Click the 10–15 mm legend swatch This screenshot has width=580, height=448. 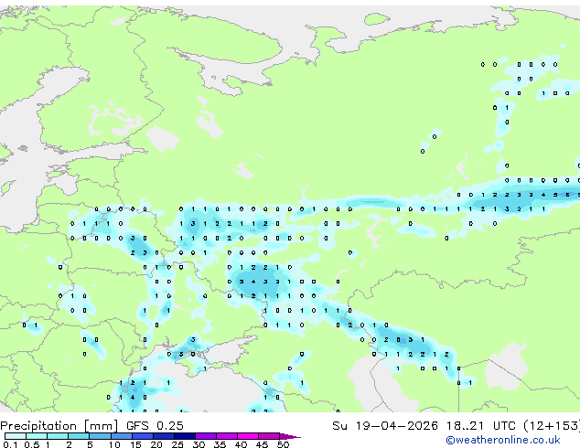click(122, 436)
